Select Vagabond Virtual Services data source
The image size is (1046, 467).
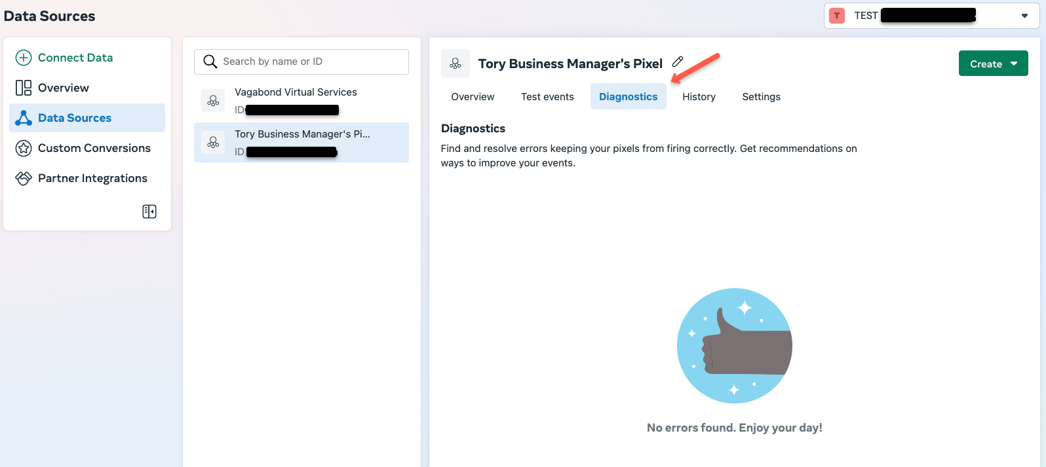click(x=301, y=101)
